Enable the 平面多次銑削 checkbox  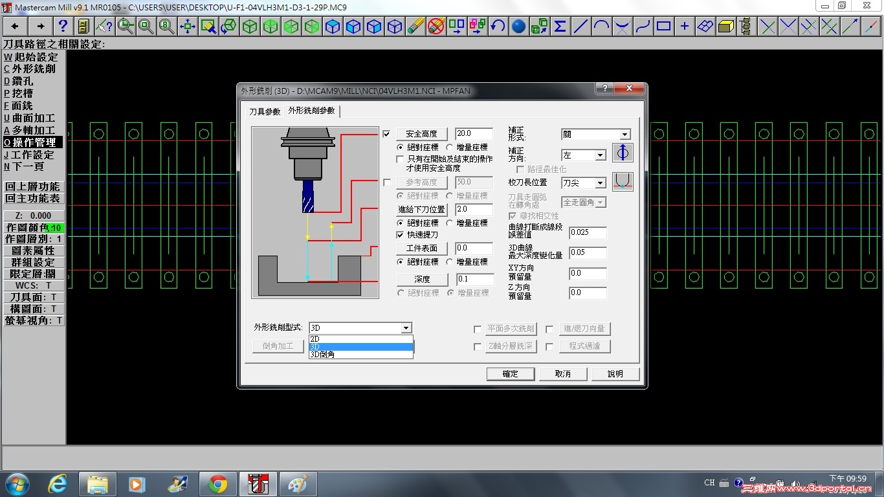click(478, 329)
